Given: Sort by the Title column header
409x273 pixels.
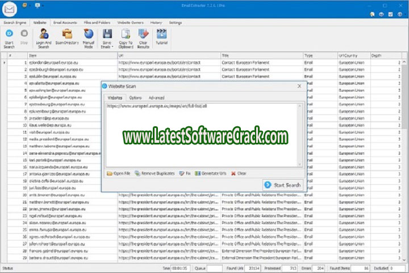Looking at the screenshot, I should coord(262,56).
